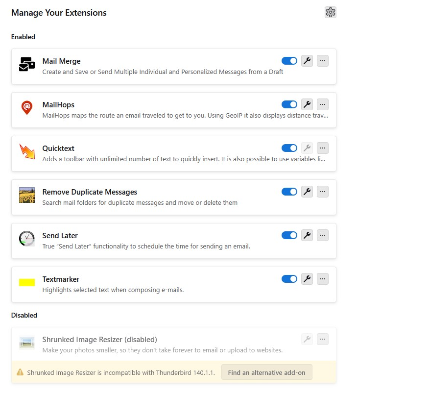This screenshot has width=429, height=395.
Task: Turn off the Quicktext toggle
Action: (x=289, y=148)
